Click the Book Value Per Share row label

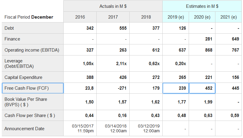26,102
